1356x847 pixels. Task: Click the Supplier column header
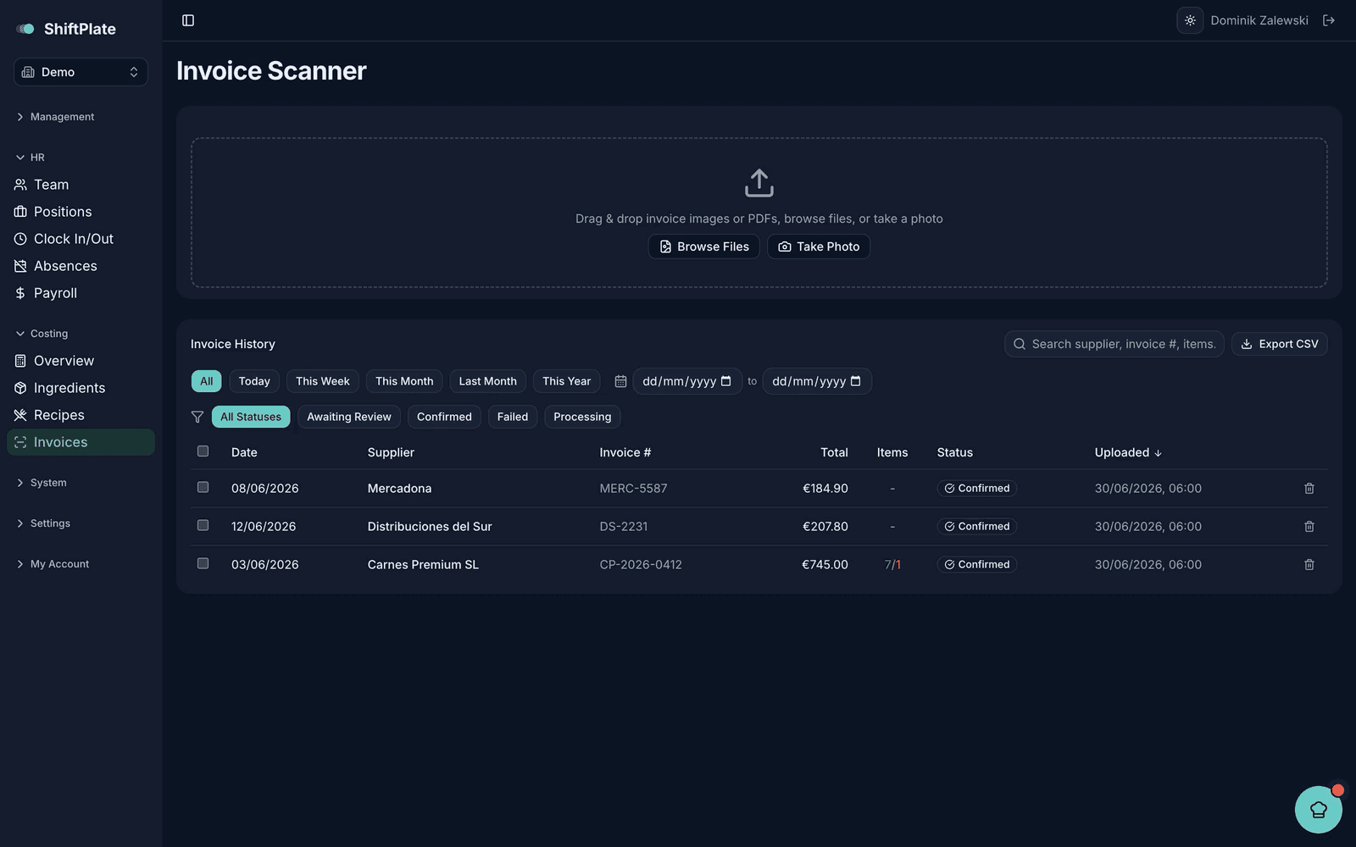391,452
